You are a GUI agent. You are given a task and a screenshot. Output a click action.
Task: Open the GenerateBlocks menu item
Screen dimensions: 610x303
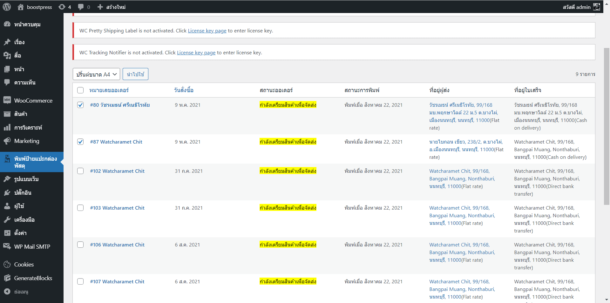pos(33,278)
